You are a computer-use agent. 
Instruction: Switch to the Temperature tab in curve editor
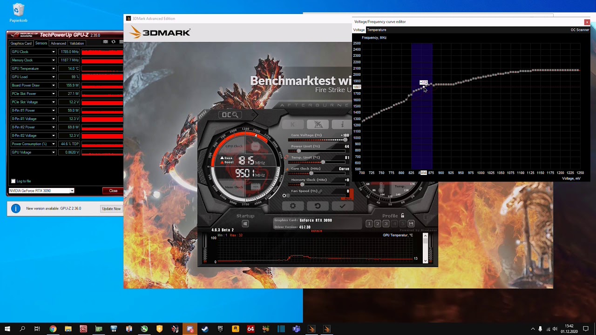coord(377,30)
